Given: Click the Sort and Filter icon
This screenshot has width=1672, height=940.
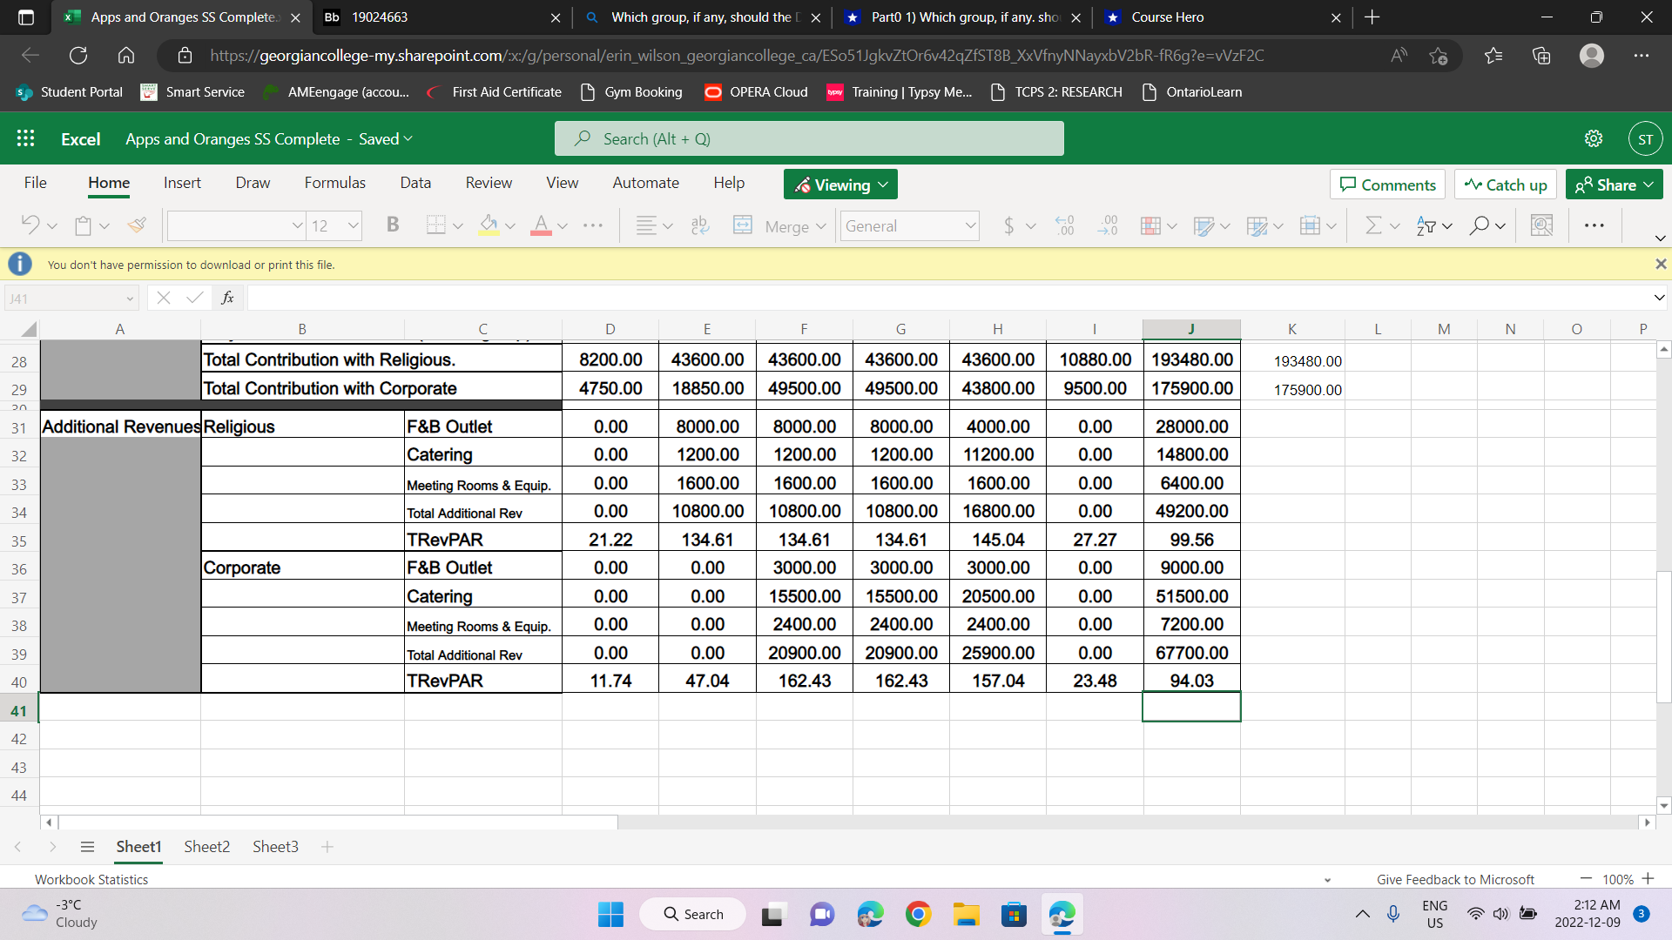Looking at the screenshot, I should point(1426,225).
